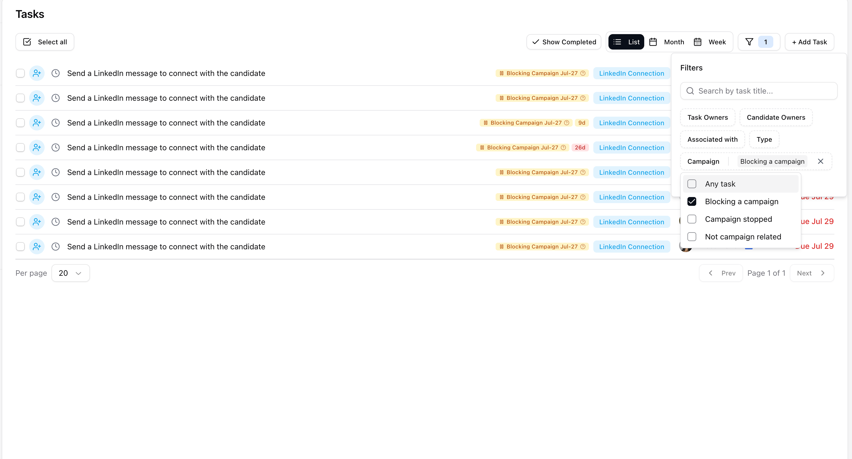
Task: Expand the Task Owners filter
Action: click(x=708, y=118)
